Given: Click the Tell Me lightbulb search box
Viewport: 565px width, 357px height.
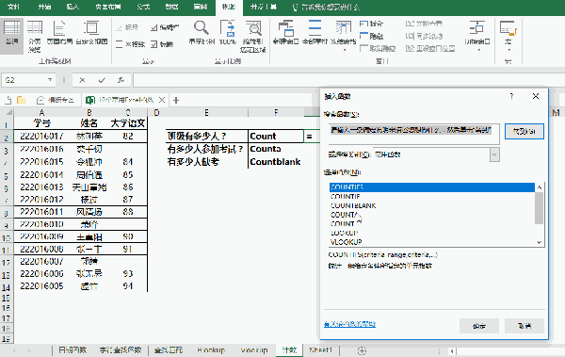Looking at the screenshot, I should (327, 7).
